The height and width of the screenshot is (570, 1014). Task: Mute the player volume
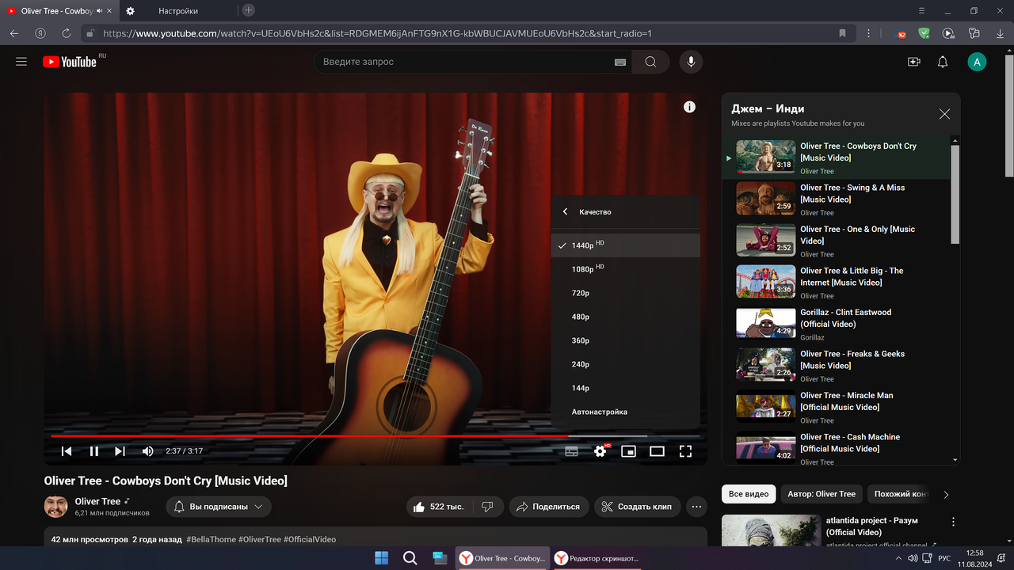(147, 451)
